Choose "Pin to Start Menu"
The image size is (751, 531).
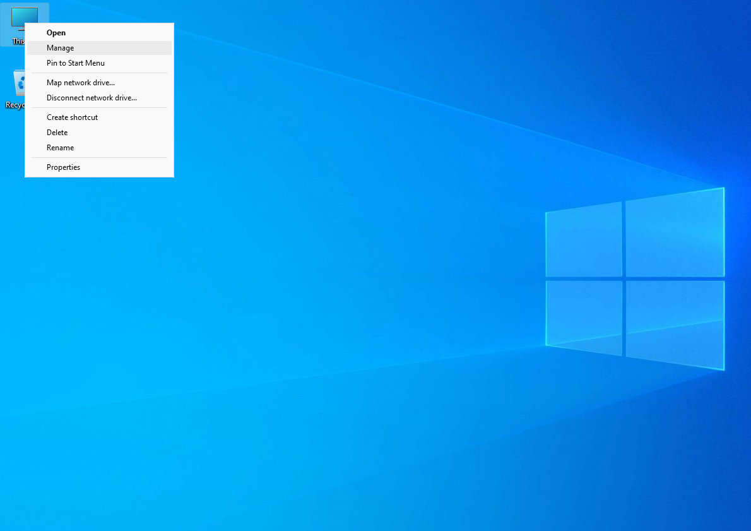[x=75, y=63]
